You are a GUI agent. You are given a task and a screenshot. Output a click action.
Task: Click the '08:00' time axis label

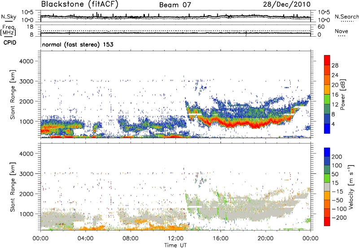tap(131, 239)
